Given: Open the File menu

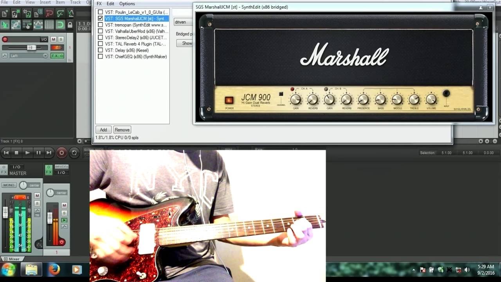Looking at the screenshot, I should (x=4, y=2).
